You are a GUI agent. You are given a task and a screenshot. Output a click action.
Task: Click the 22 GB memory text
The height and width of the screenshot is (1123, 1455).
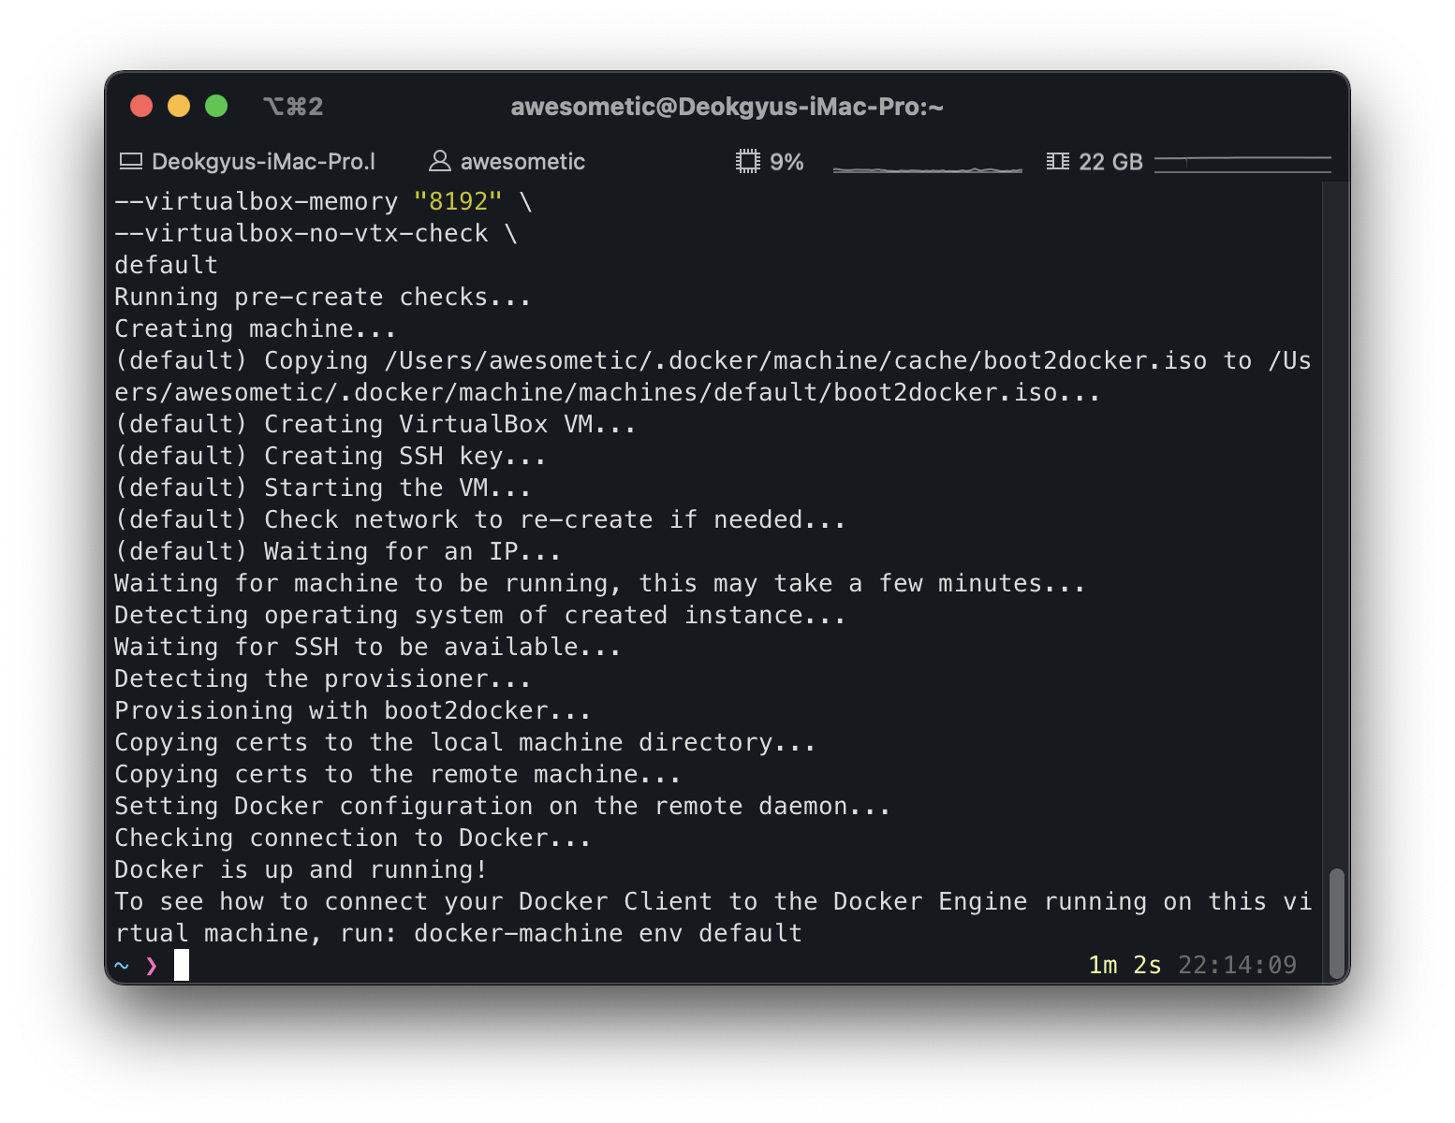pyautogui.click(x=1110, y=162)
